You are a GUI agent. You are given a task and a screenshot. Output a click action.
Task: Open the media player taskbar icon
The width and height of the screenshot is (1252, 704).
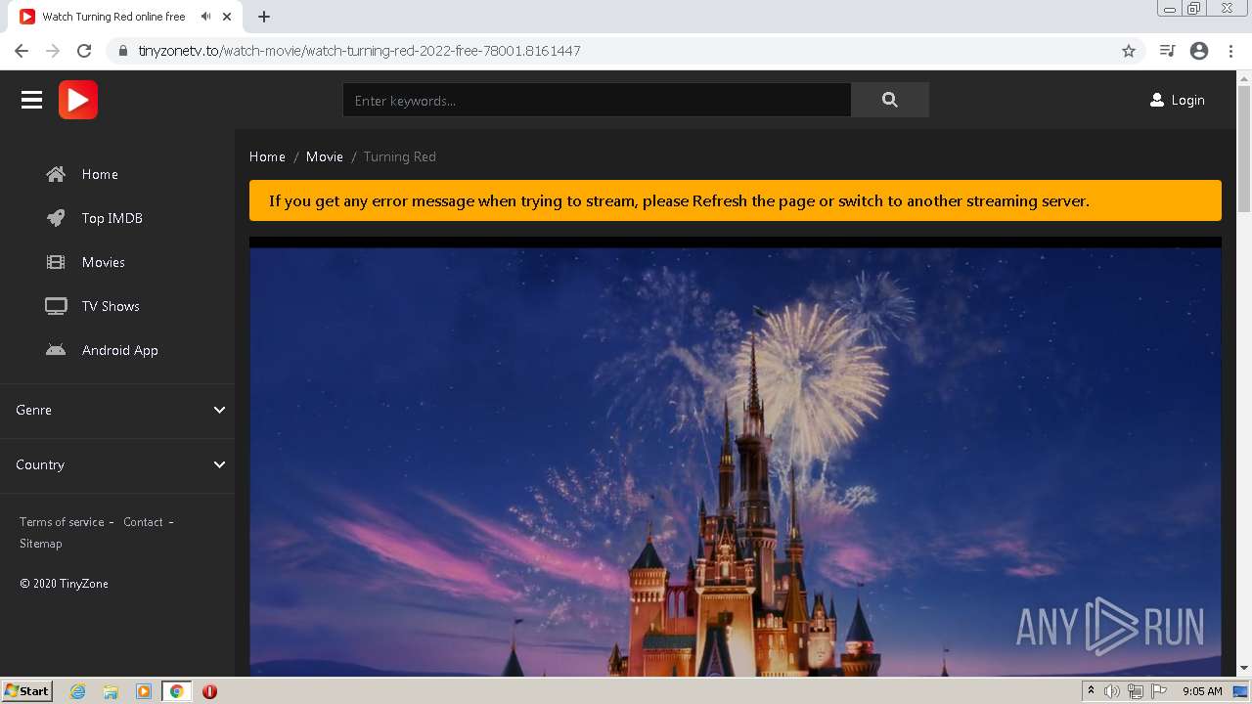144,691
